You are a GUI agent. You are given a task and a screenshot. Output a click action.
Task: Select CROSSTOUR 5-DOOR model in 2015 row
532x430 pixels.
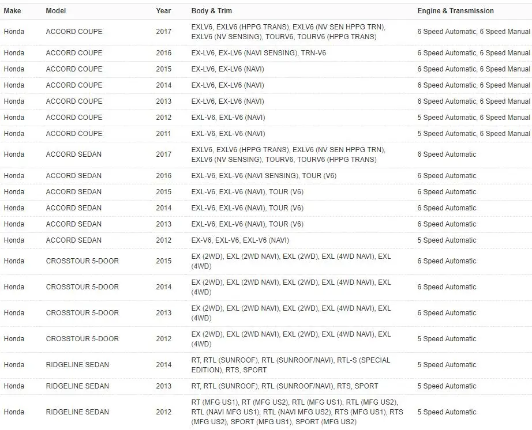click(x=83, y=261)
